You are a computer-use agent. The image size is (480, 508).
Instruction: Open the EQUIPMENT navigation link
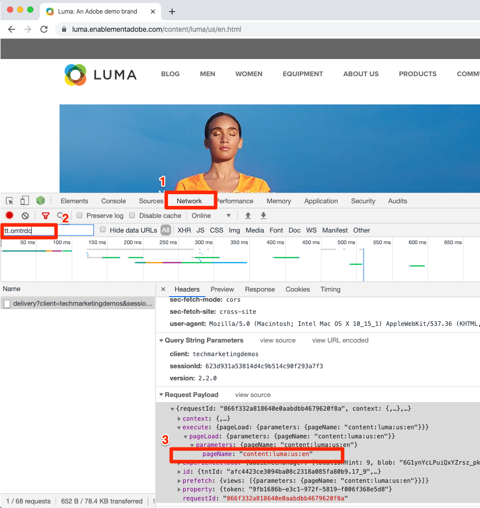[x=303, y=74]
